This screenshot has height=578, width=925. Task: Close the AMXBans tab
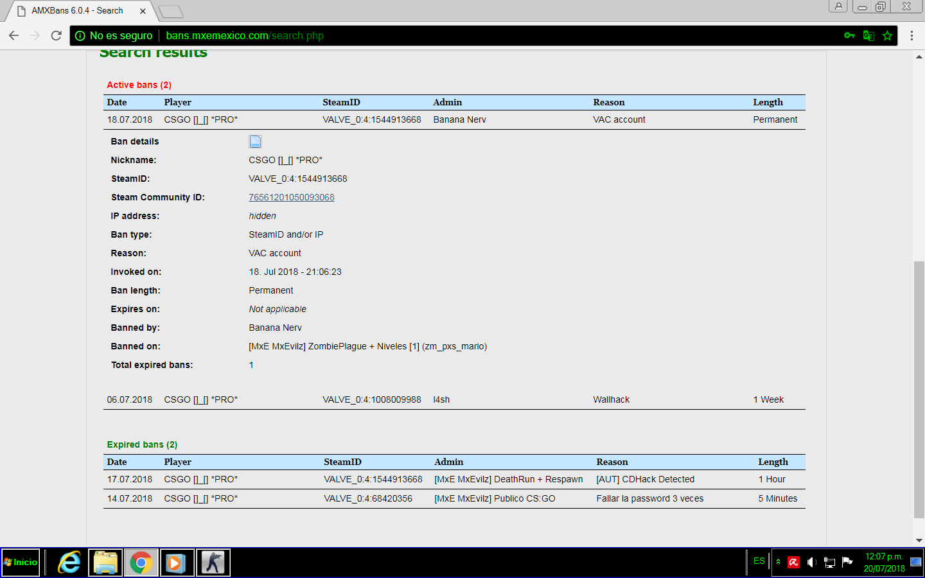tap(143, 11)
